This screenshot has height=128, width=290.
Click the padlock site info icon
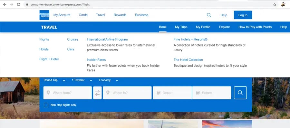pos(27,4)
